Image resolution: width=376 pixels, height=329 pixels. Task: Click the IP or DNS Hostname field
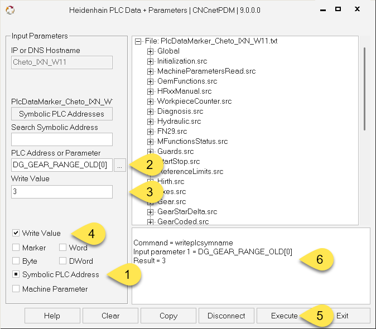(x=61, y=62)
